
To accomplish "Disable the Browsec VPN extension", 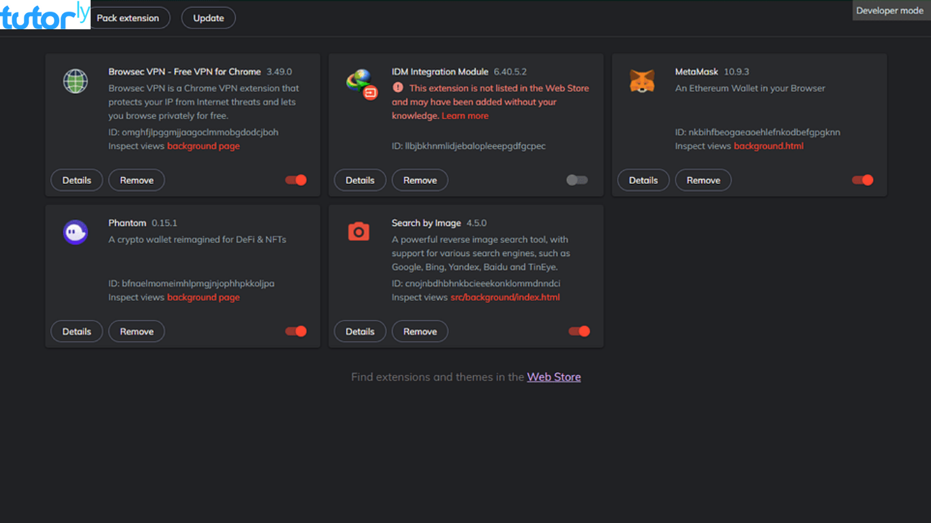I will click(x=295, y=180).
